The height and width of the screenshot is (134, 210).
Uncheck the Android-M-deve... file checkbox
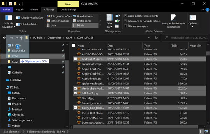coord(75,59)
